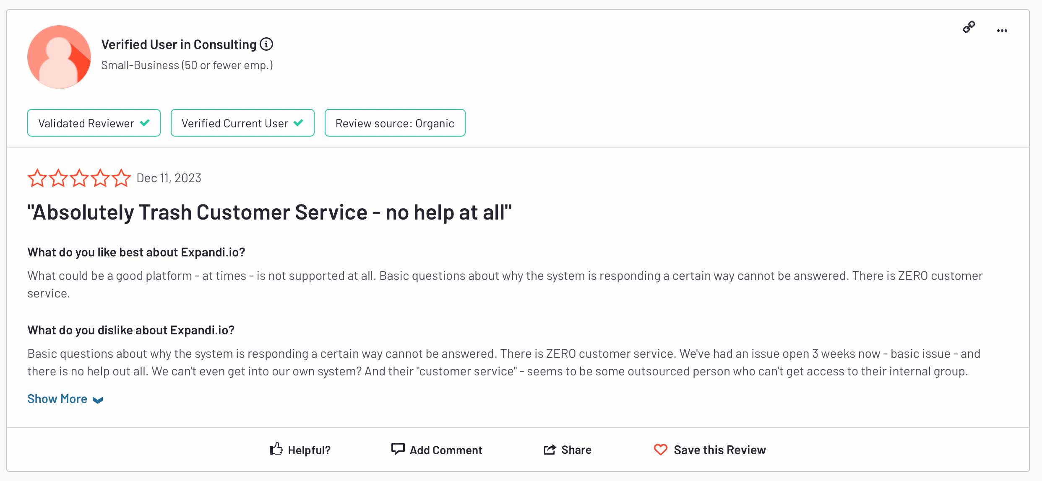
Task: Click the fourth rating star
Action: coord(100,178)
